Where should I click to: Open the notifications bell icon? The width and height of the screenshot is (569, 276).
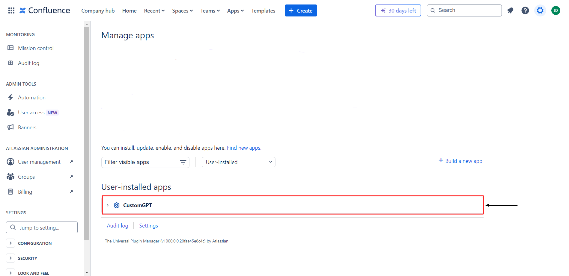[x=510, y=10]
